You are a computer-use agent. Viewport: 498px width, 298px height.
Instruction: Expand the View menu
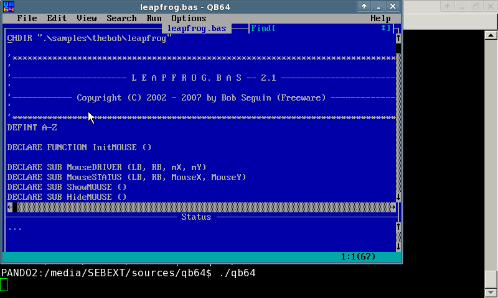coord(87,19)
